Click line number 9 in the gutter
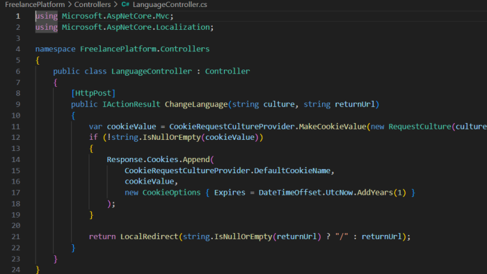 point(18,104)
